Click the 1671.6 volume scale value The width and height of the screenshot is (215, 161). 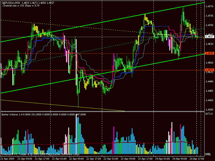point(209,114)
